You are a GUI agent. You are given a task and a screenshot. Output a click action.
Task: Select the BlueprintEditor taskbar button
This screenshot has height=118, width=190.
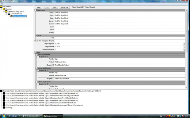tap(53, 116)
